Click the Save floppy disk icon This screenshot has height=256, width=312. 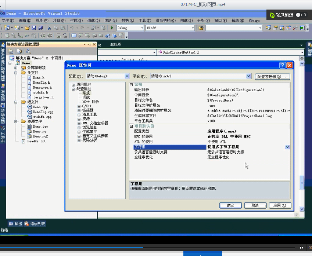click(34, 28)
